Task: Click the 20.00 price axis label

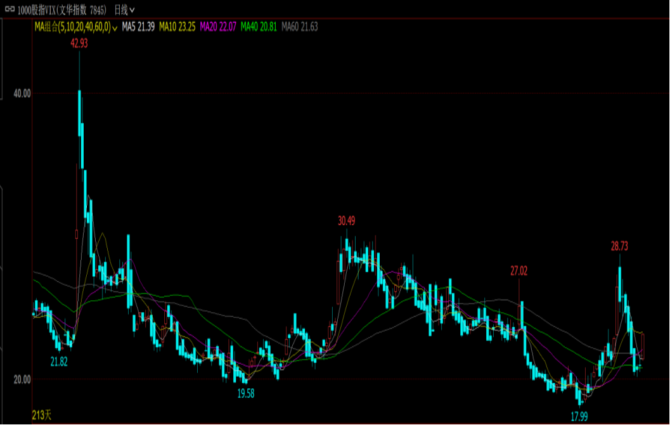Action: click(22, 379)
